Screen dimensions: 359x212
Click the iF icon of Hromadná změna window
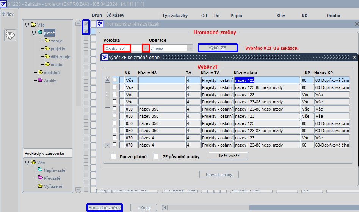(100, 24)
